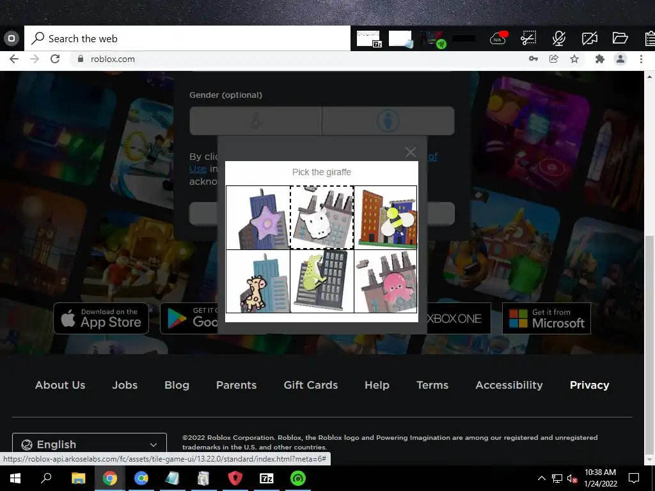The width and height of the screenshot is (655, 491).
Task: Open the Help footer link
Action: (x=377, y=385)
